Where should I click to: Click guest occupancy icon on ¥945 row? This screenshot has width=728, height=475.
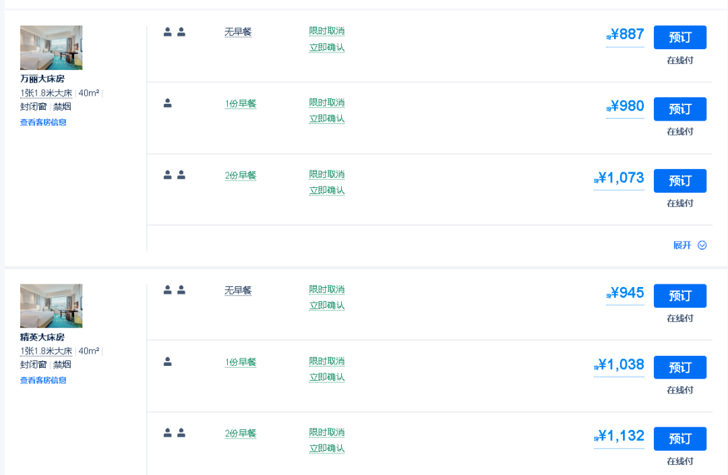[175, 290]
